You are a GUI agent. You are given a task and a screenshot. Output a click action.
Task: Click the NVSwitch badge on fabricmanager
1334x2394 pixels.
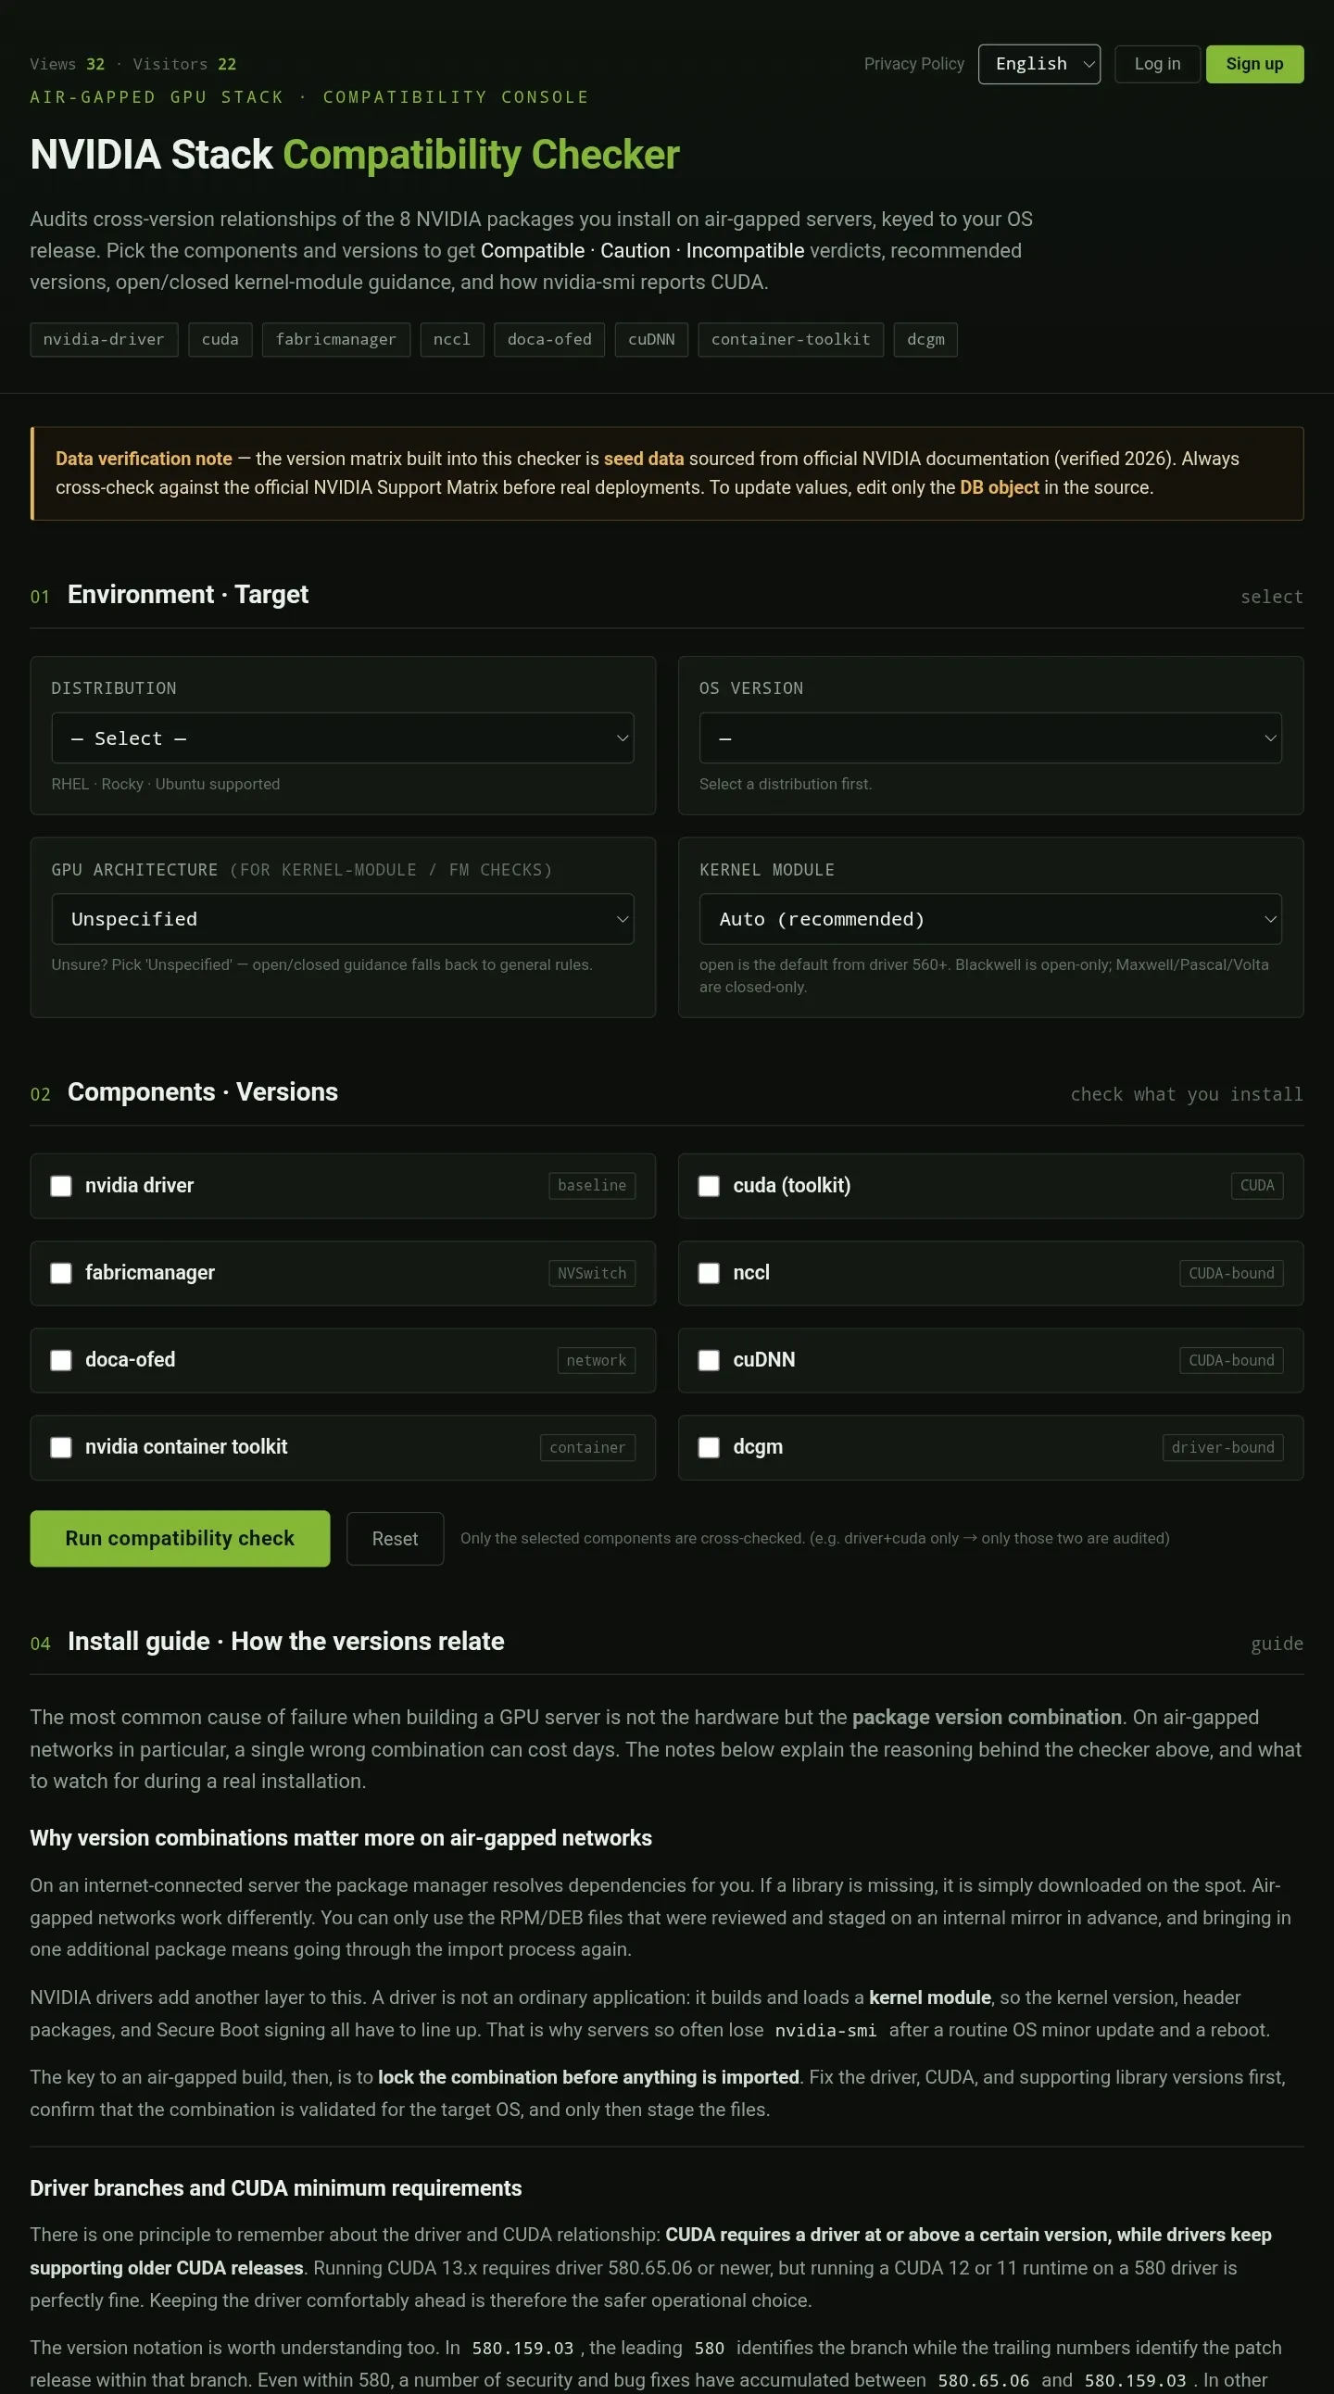click(592, 1273)
